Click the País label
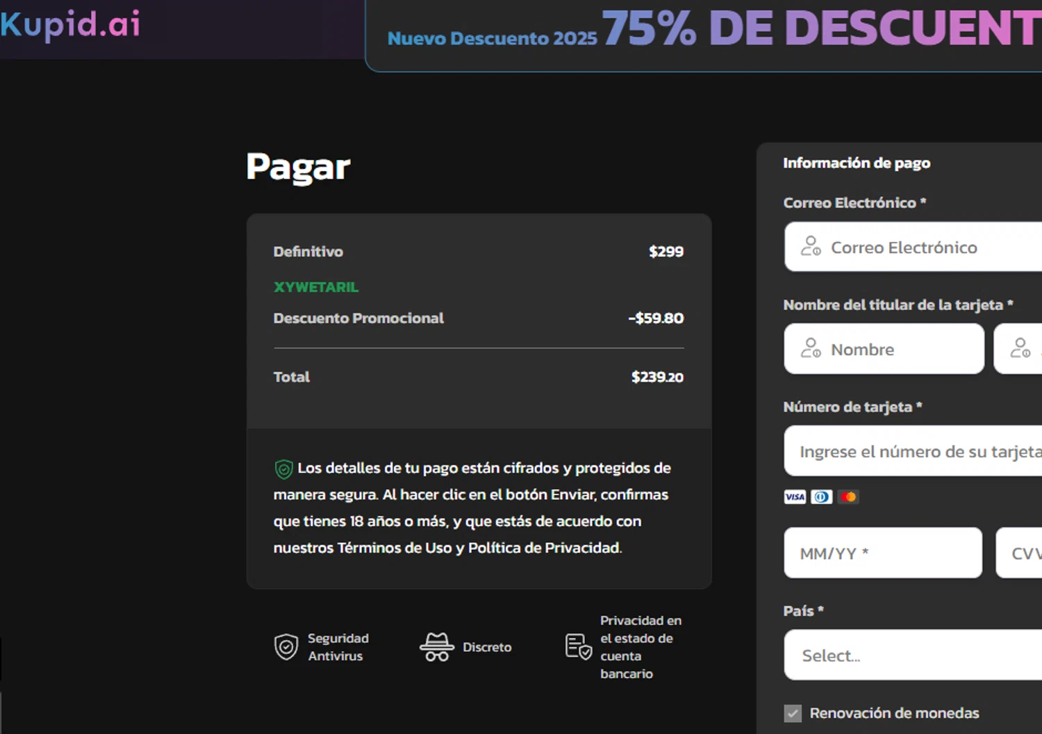Image resolution: width=1042 pixels, height=734 pixels. [804, 611]
